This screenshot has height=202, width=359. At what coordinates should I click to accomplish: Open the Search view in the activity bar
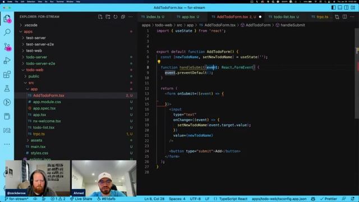coord(7,32)
